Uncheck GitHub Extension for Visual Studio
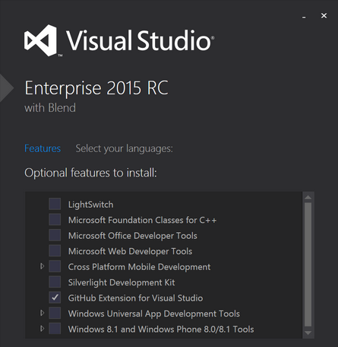Screen dimensions: 338x347 pos(55,298)
